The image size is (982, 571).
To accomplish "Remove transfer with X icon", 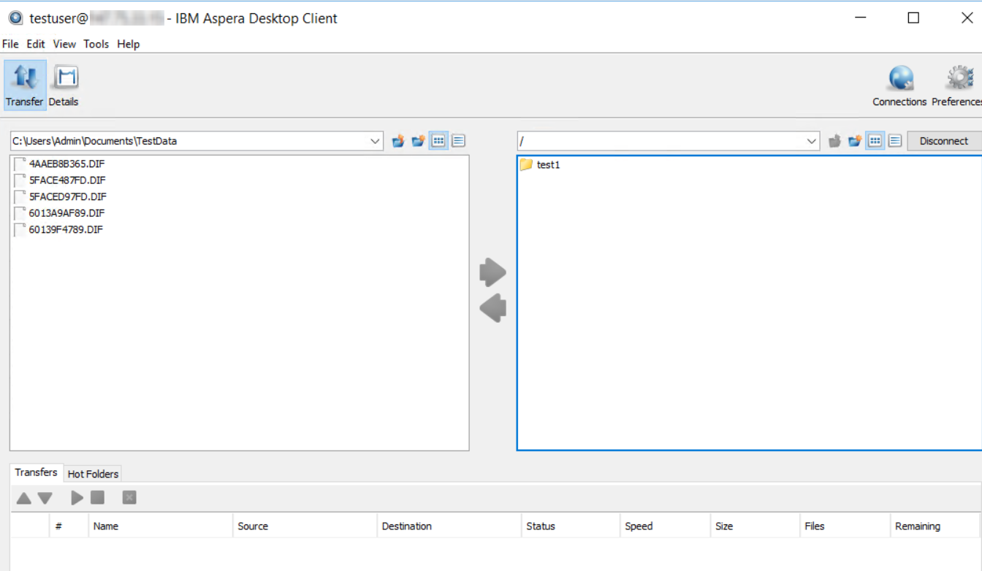I will tap(129, 497).
